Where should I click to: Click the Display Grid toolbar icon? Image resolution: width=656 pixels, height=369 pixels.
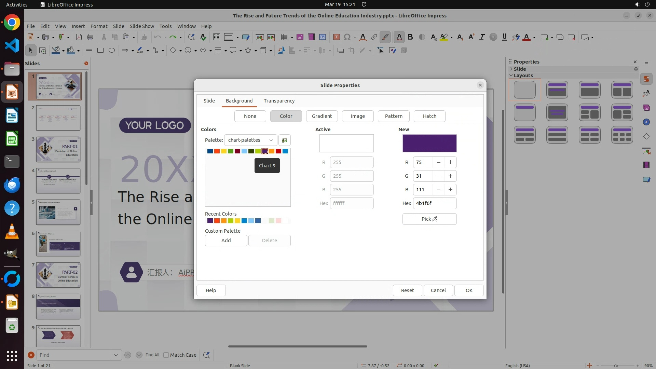(216, 37)
